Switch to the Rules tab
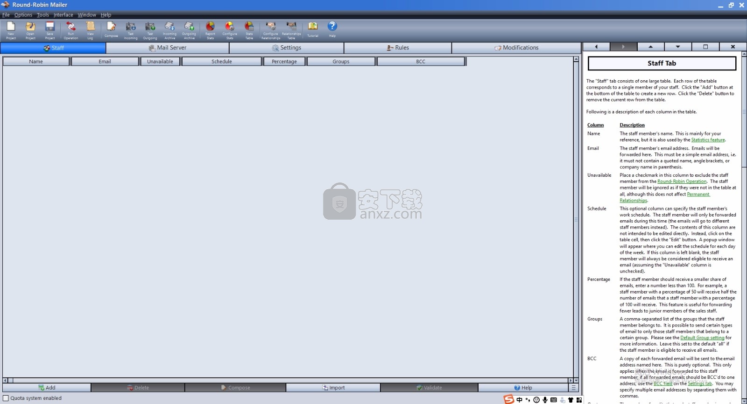This screenshot has width=747, height=404. 398,48
